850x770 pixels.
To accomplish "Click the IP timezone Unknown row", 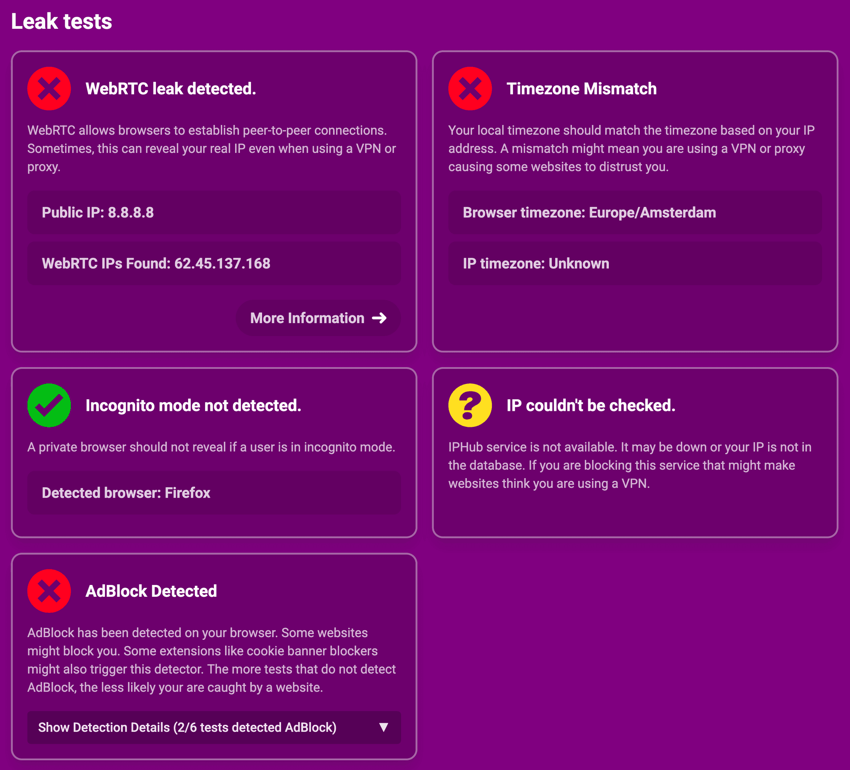I will [635, 263].
